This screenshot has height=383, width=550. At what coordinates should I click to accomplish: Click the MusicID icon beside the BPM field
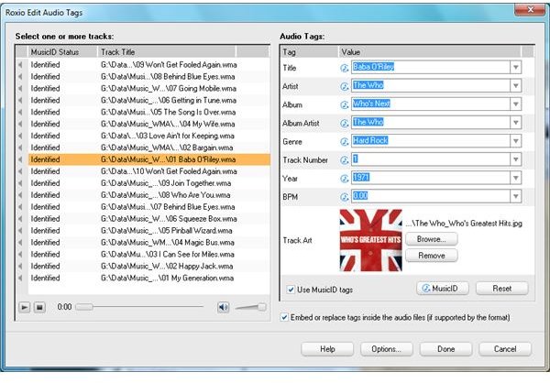coord(345,197)
